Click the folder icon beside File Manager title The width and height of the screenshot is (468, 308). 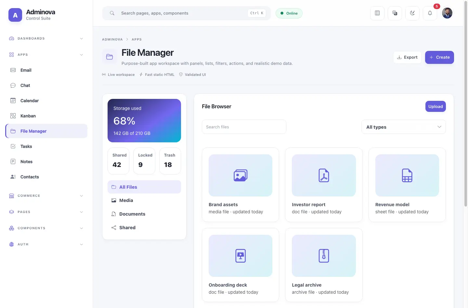(x=110, y=57)
